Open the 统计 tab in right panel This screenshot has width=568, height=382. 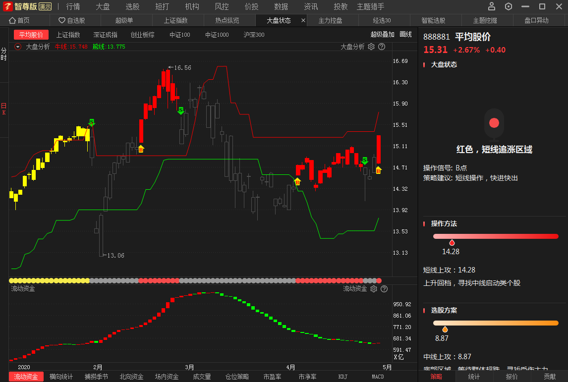click(474, 377)
